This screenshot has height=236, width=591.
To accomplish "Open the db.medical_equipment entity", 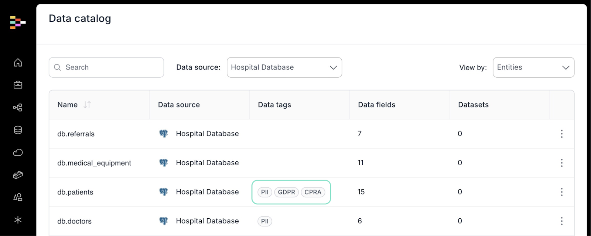I will [x=94, y=163].
